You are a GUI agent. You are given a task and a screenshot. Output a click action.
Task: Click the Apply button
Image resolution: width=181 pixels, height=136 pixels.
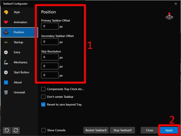coord(169,130)
